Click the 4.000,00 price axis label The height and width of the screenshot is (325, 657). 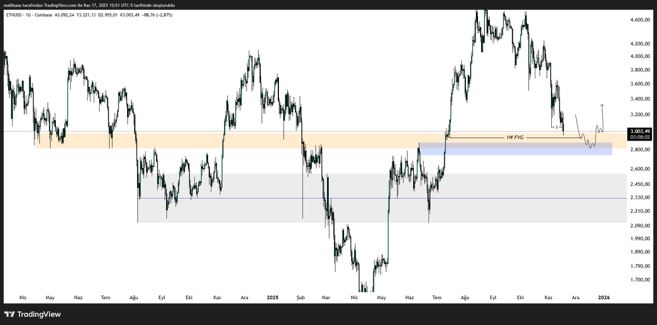pyautogui.click(x=639, y=56)
